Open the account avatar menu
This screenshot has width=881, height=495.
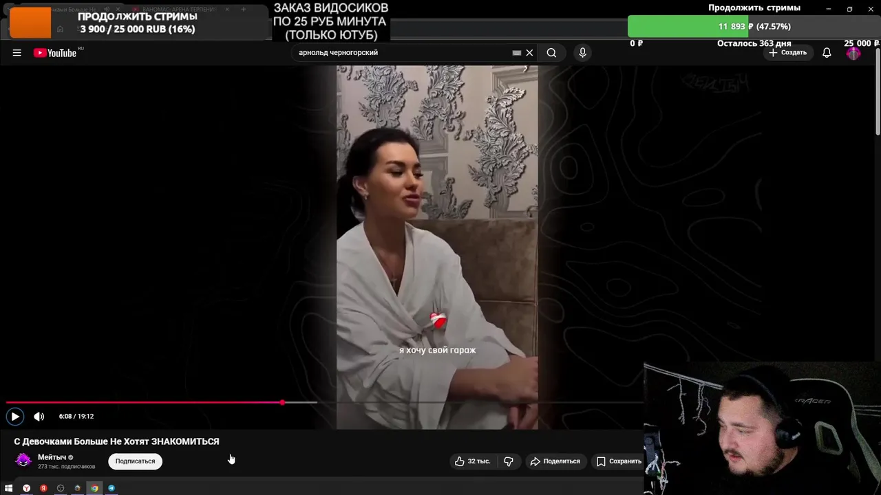853,53
